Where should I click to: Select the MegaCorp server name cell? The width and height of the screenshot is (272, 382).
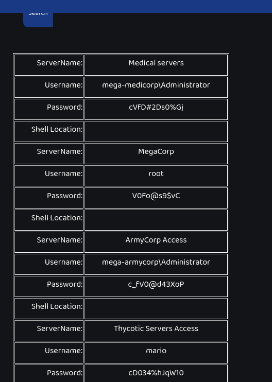(156, 154)
